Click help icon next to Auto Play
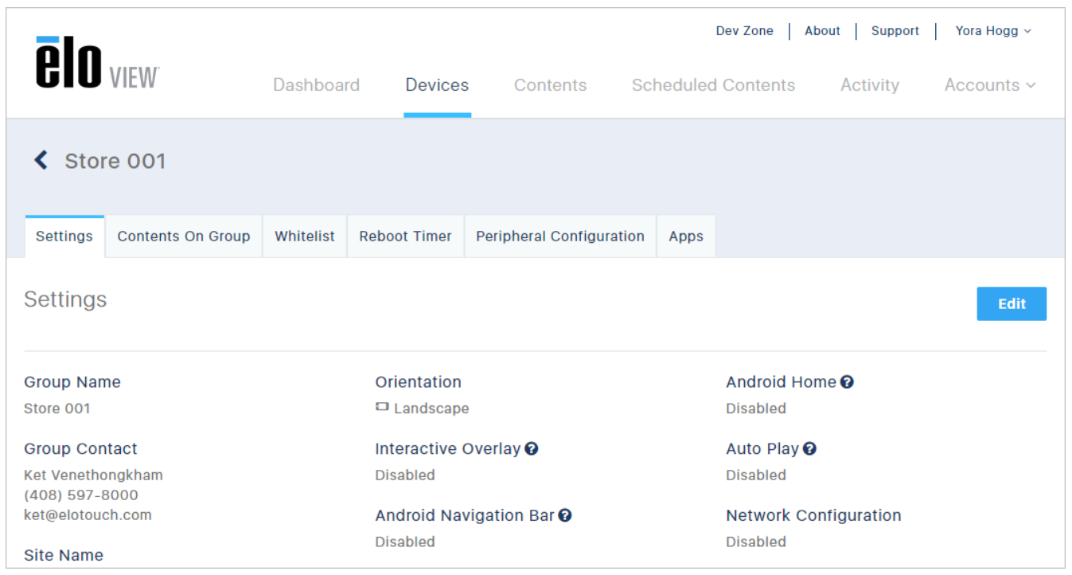The width and height of the screenshot is (1072, 575). coord(809,449)
